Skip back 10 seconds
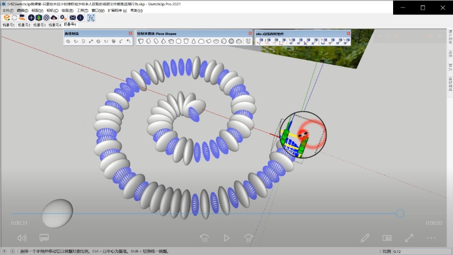Image resolution: width=453 pixels, height=255 pixels. click(204, 238)
